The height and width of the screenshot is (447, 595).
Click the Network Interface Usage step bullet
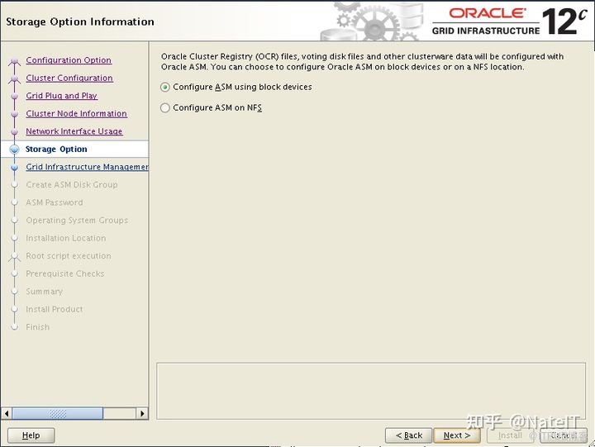tap(14, 131)
